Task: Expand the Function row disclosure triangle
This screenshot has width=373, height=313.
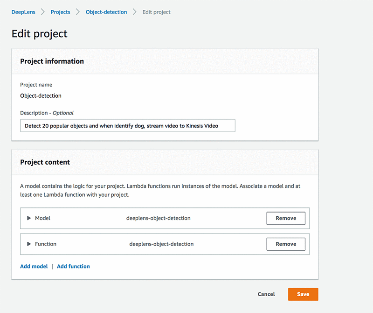Action: (x=29, y=244)
